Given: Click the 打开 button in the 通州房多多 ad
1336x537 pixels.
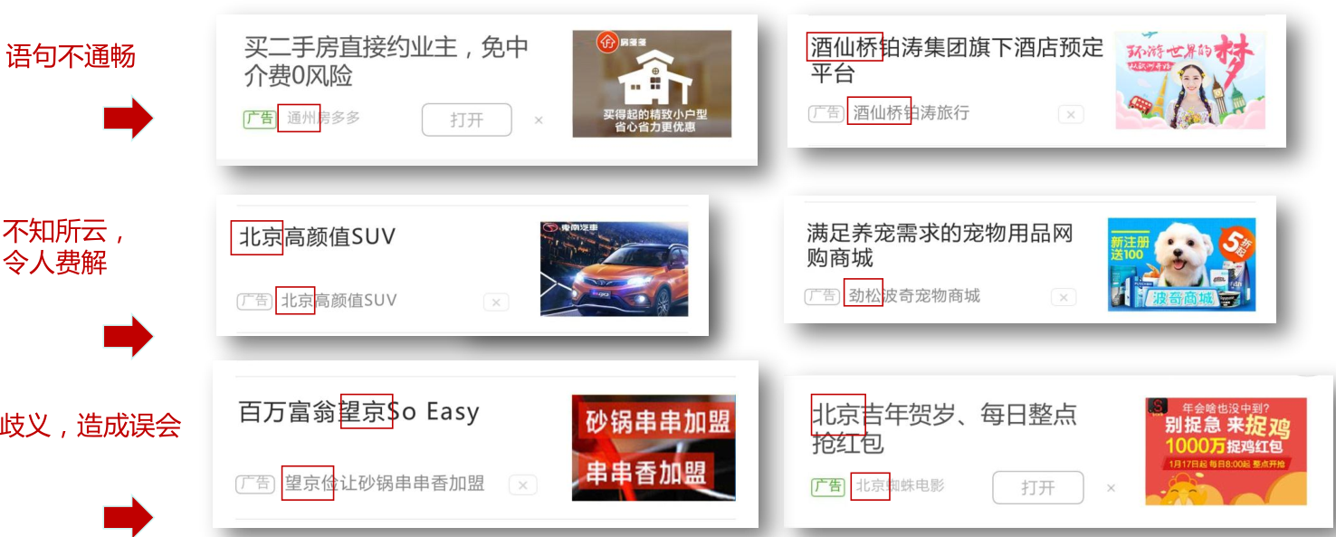Looking at the screenshot, I should [x=466, y=120].
